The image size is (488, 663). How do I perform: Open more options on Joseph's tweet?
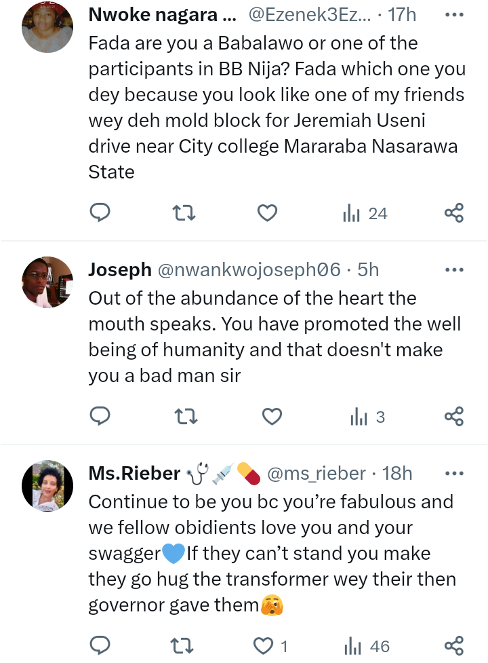pos(453,269)
